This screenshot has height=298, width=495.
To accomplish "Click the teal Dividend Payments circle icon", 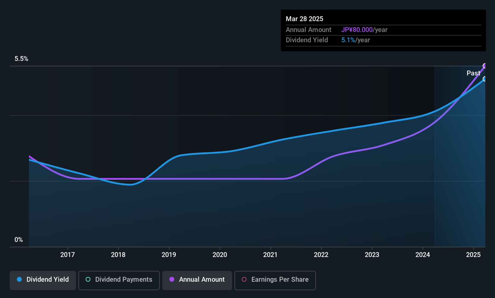I will tap(88, 280).
